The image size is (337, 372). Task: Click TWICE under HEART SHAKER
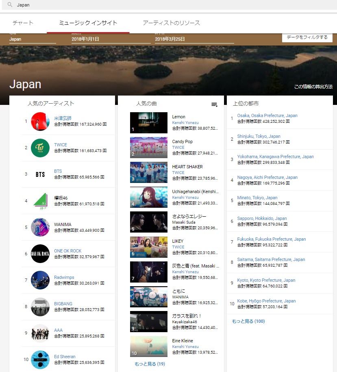(x=178, y=173)
